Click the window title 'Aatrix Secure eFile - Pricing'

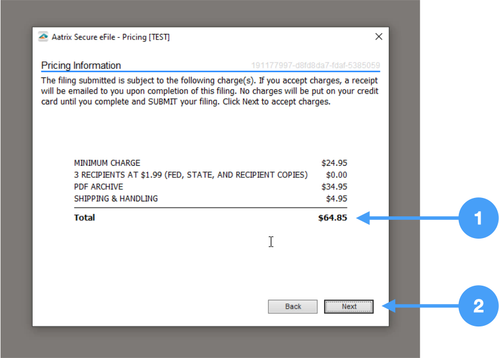111,37
